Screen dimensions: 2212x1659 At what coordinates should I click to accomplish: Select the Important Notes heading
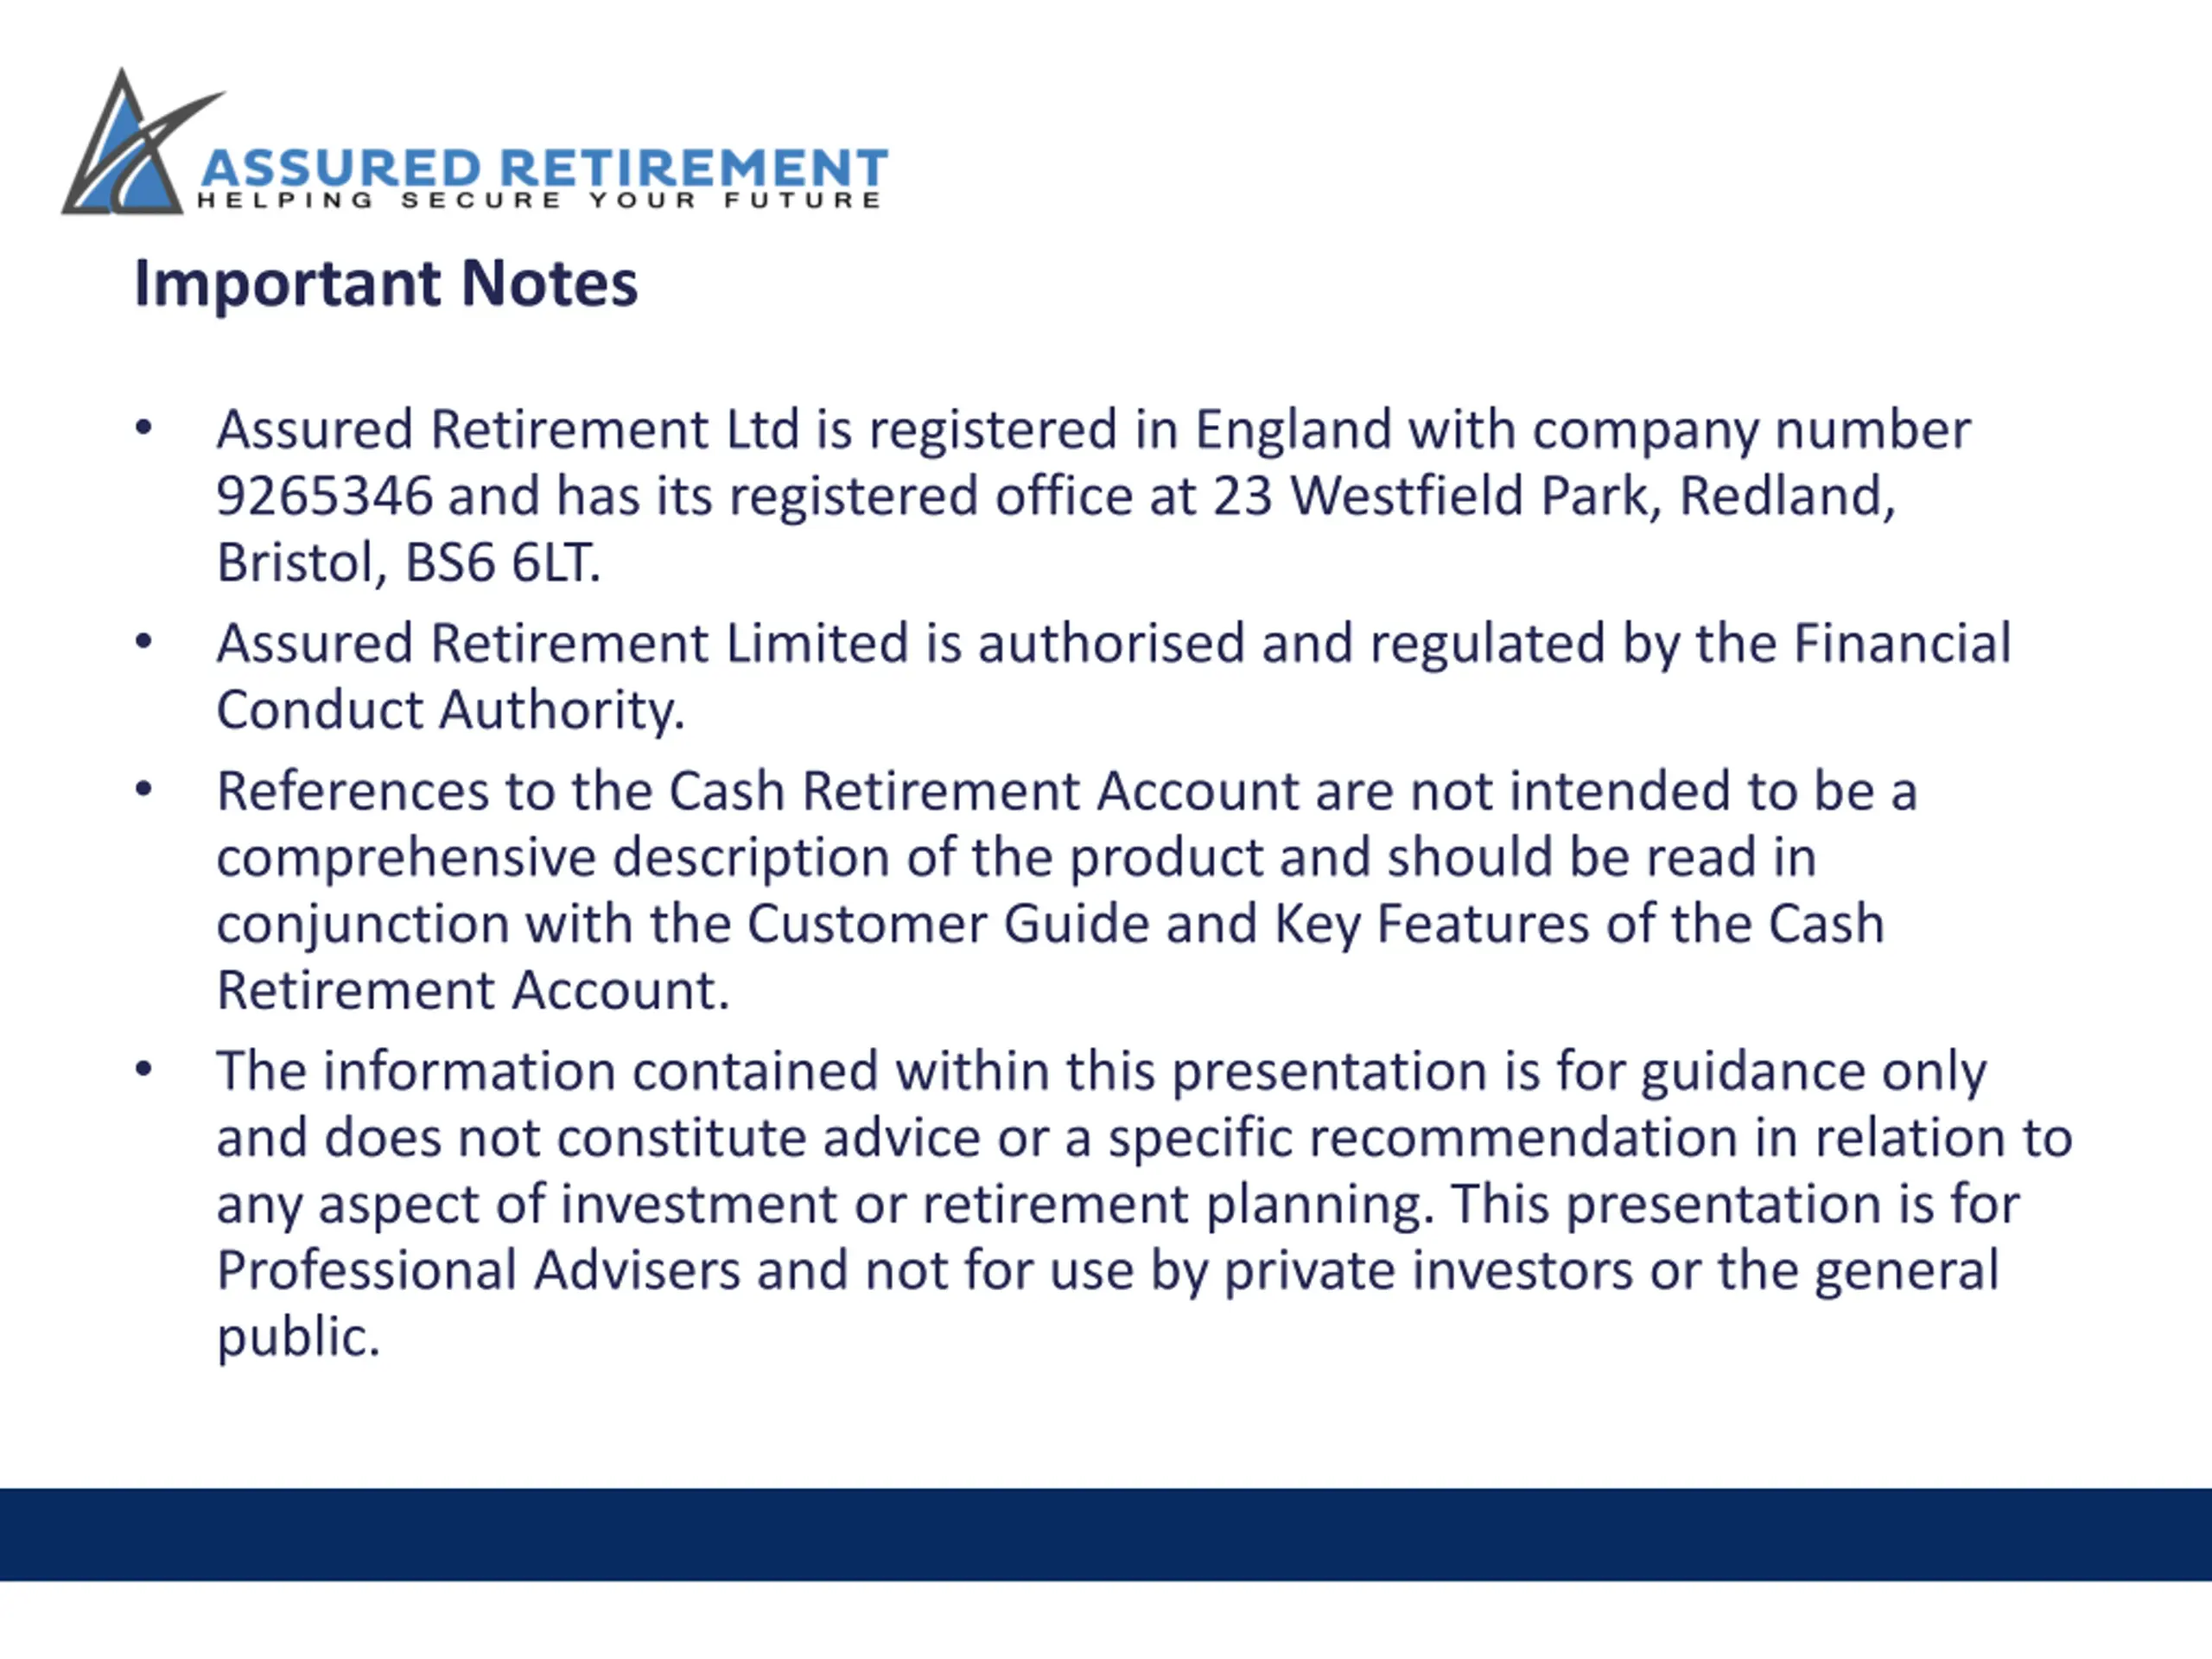pyautogui.click(x=385, y=284)
